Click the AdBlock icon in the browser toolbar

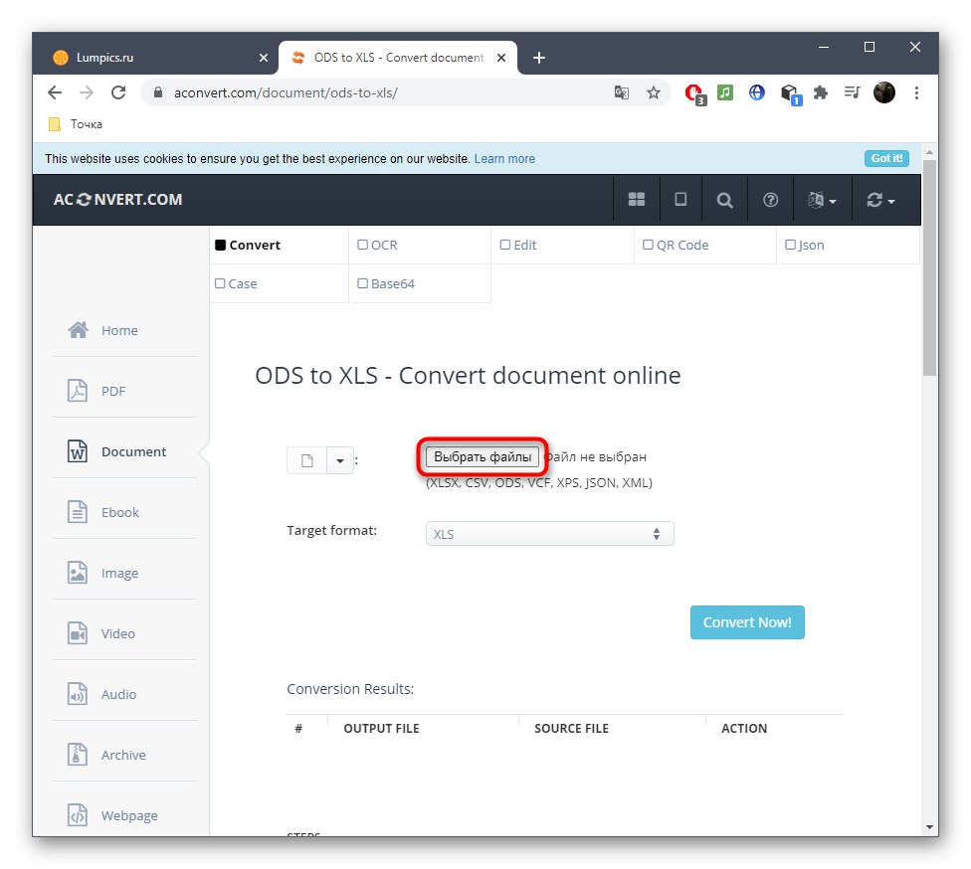(693, 92)
